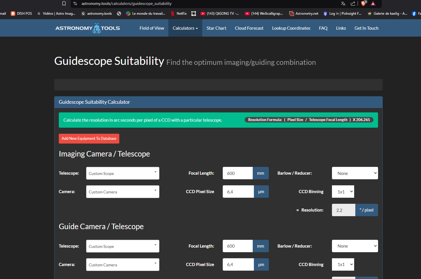The width and height of the screenshot is (421, 279).
Task: Click the globe icon bookmark
Action: (119, 14)
